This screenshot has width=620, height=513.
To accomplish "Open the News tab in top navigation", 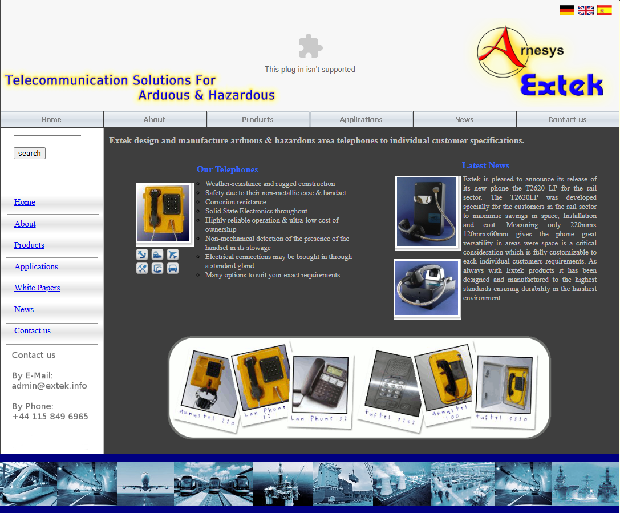I will (x=464, y=119).
